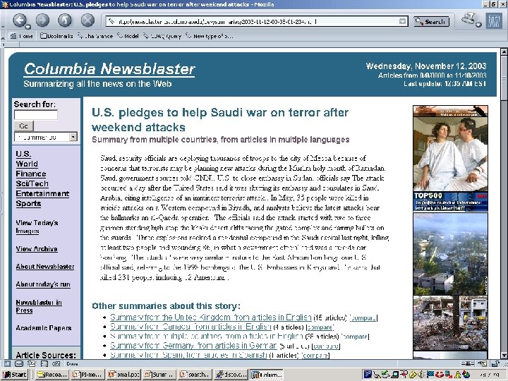Image resolution: width=508 pixels, height=381 pixels.
Task: Open the Sports news category
Action: point(28,203)
